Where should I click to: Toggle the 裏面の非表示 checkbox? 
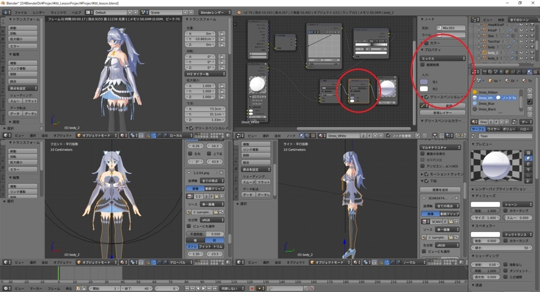(422, 154)
